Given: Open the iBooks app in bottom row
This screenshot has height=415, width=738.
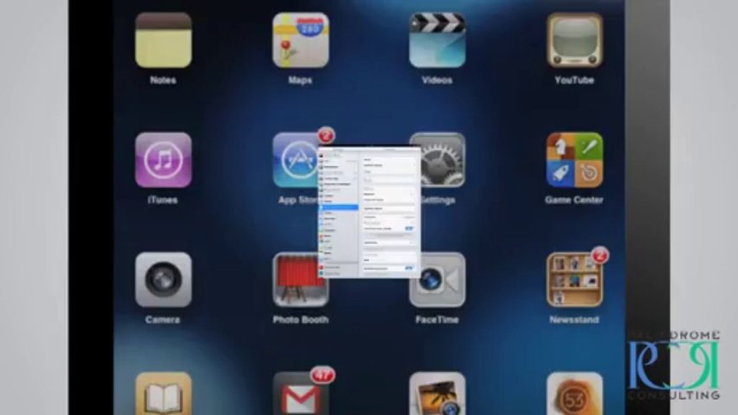Looking at the screenshot, I should pyautogui.click(x=163, y=394).
